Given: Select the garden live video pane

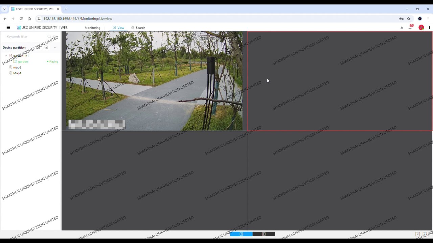Looking at the screenshot, I should click(154, 81).
